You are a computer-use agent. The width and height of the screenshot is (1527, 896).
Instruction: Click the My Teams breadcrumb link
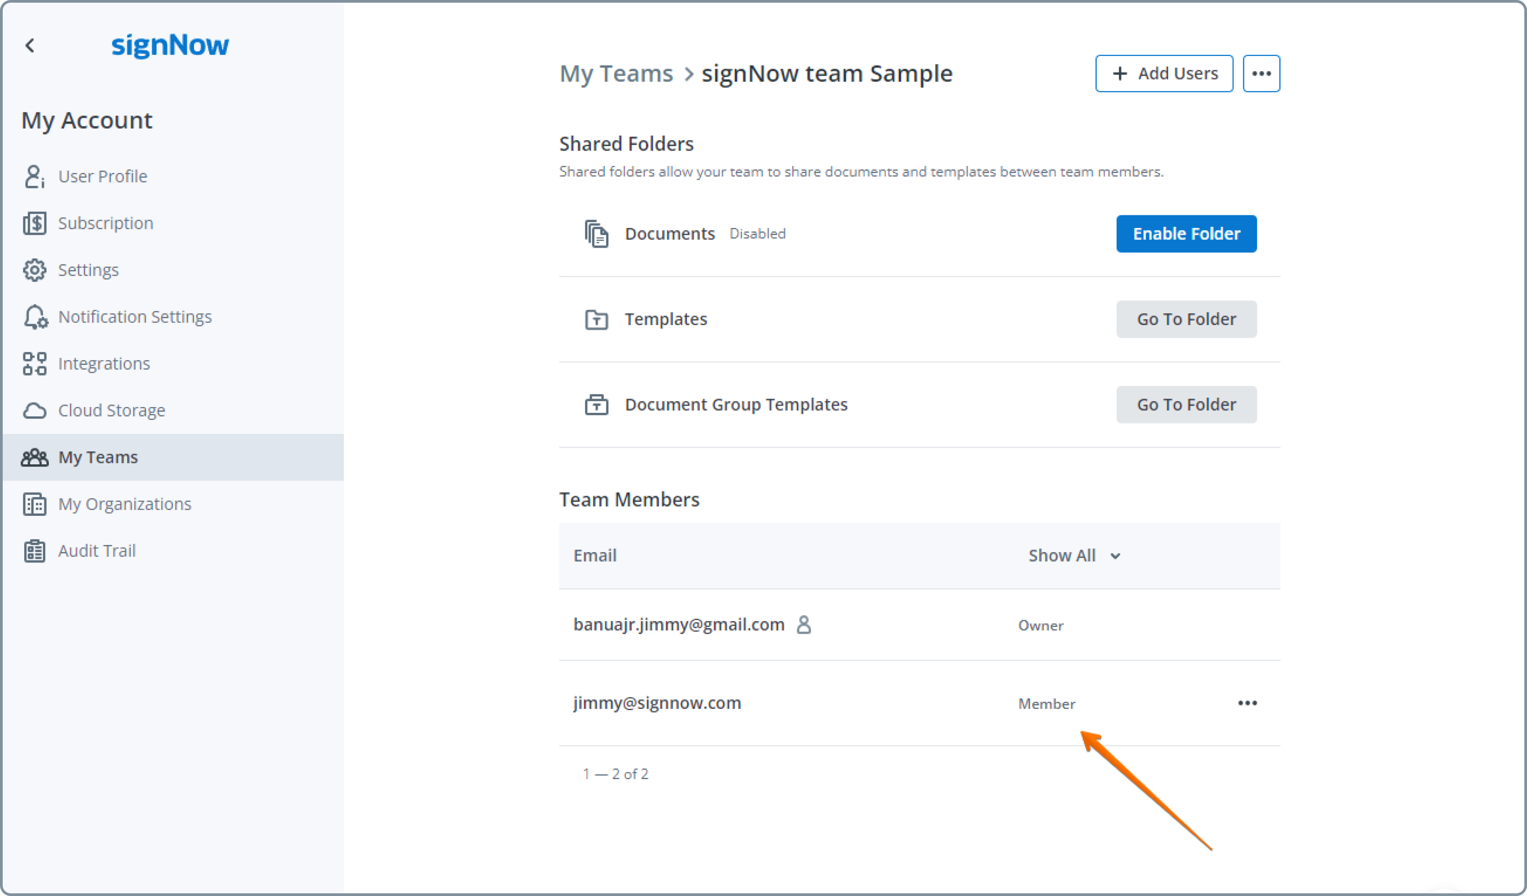616,74
